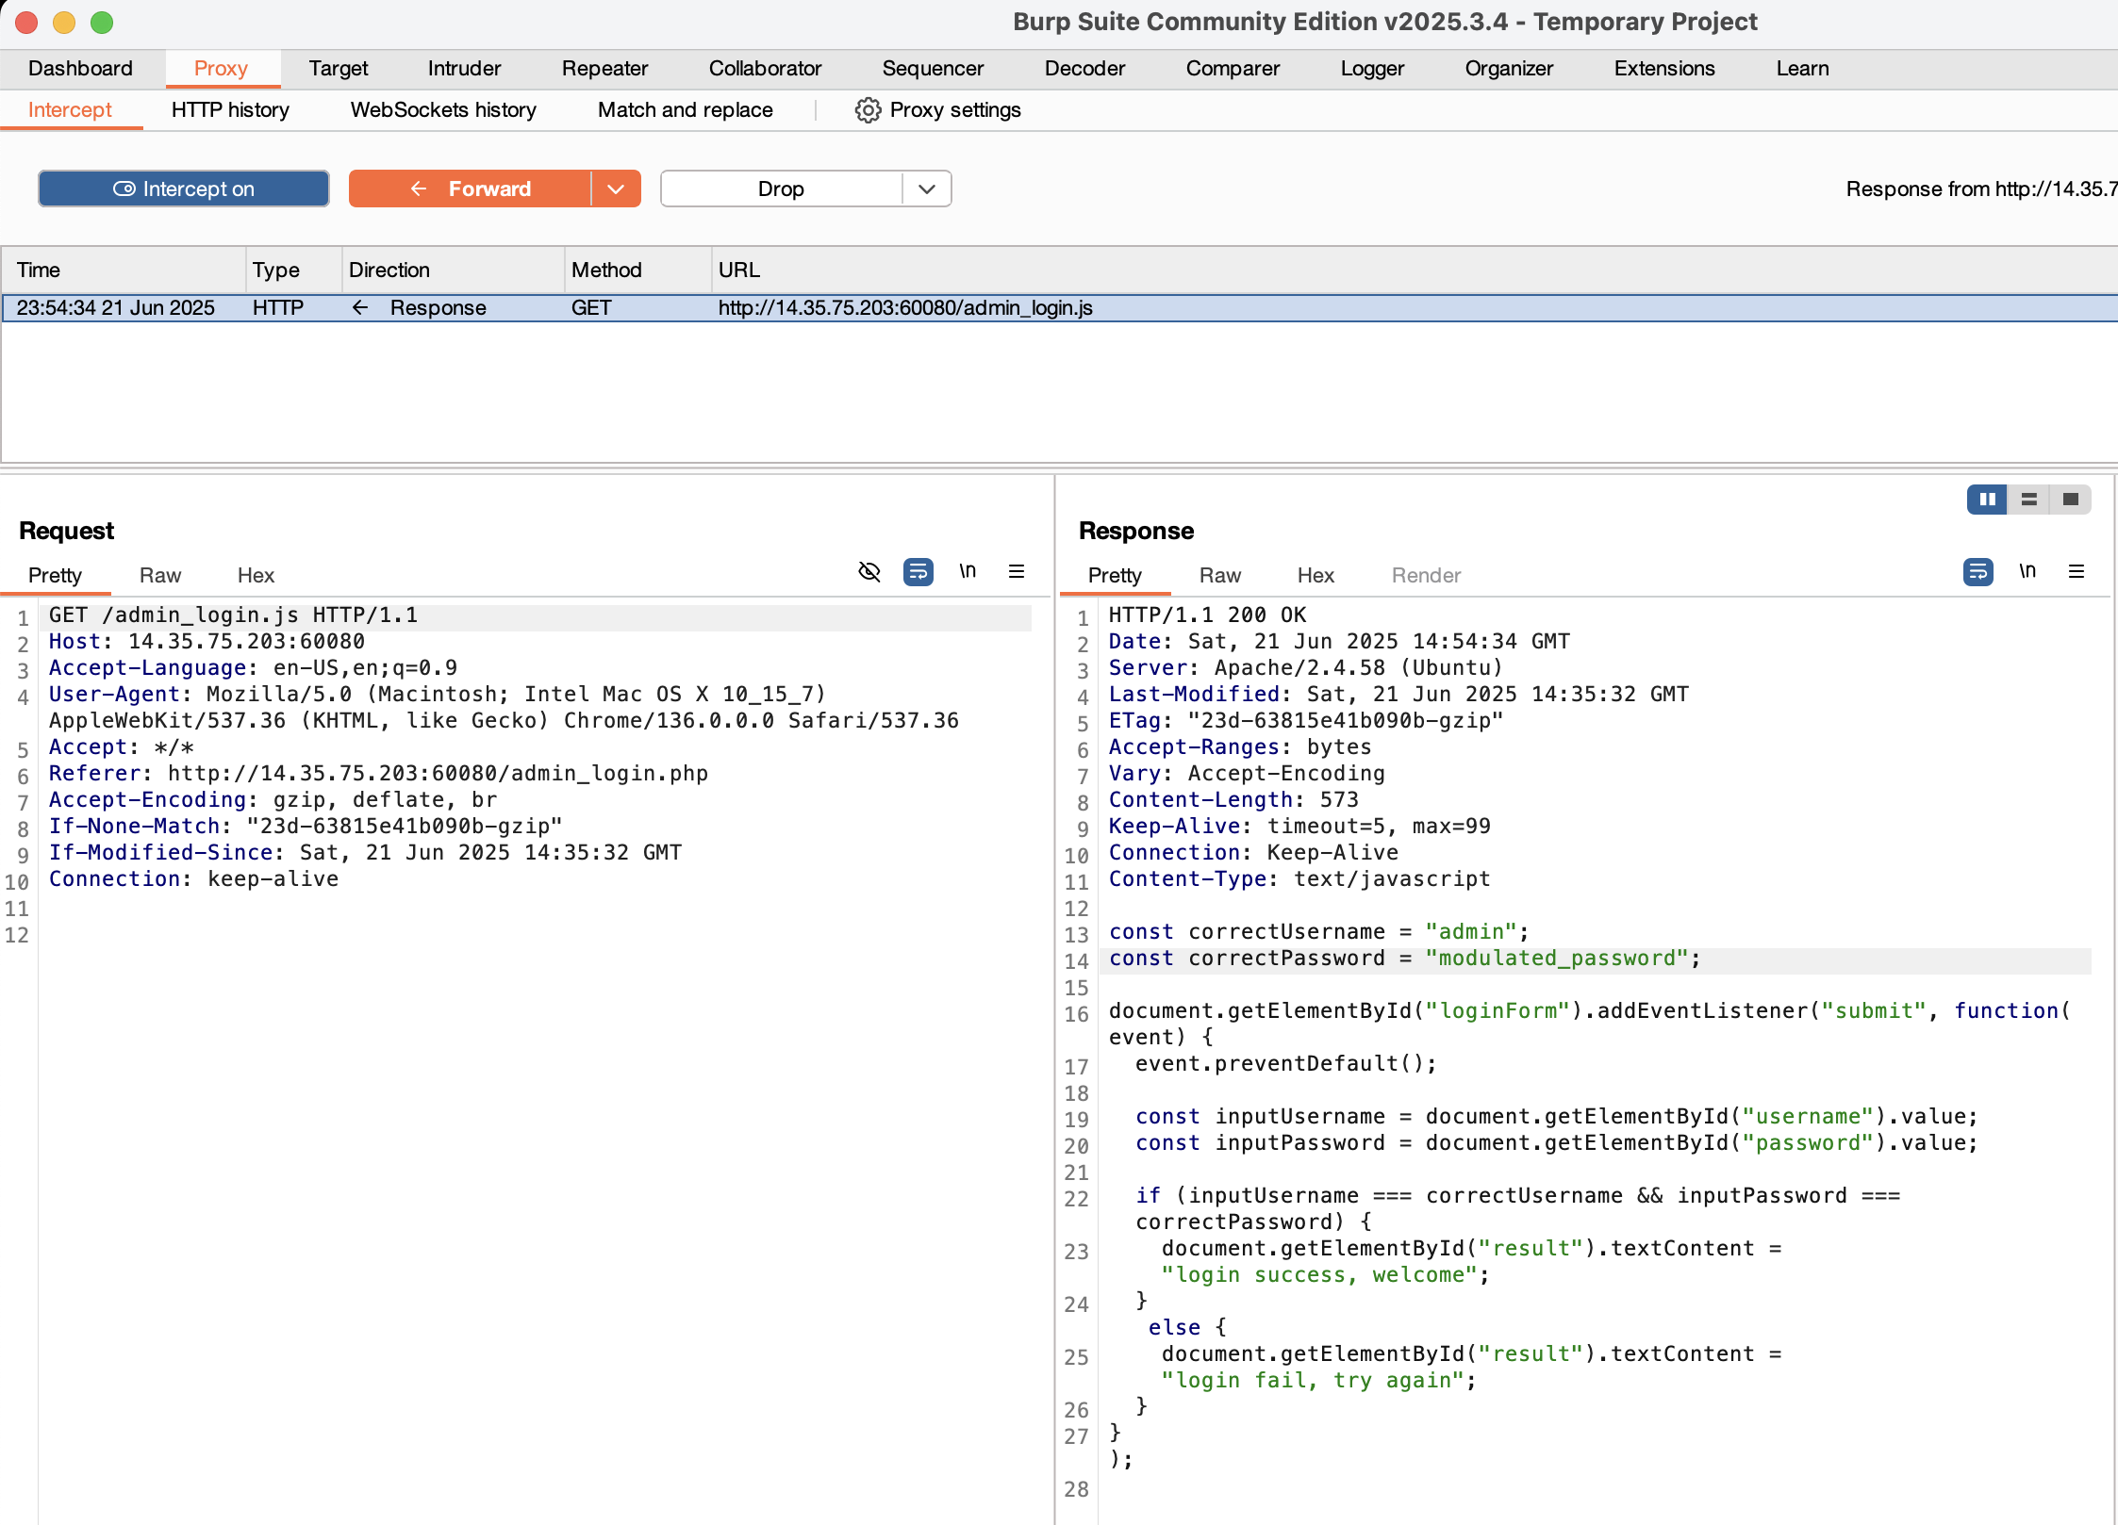Open the HTTP history tab
The width and height of the screenshot is (2118, 1525).
(x=230, y=110)
